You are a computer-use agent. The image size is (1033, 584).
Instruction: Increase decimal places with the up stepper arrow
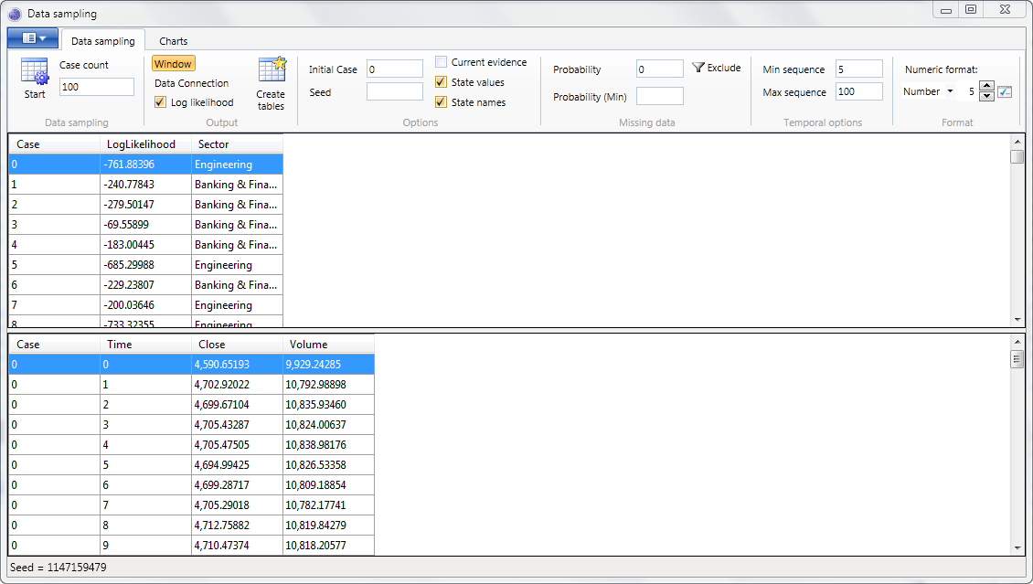987,87
